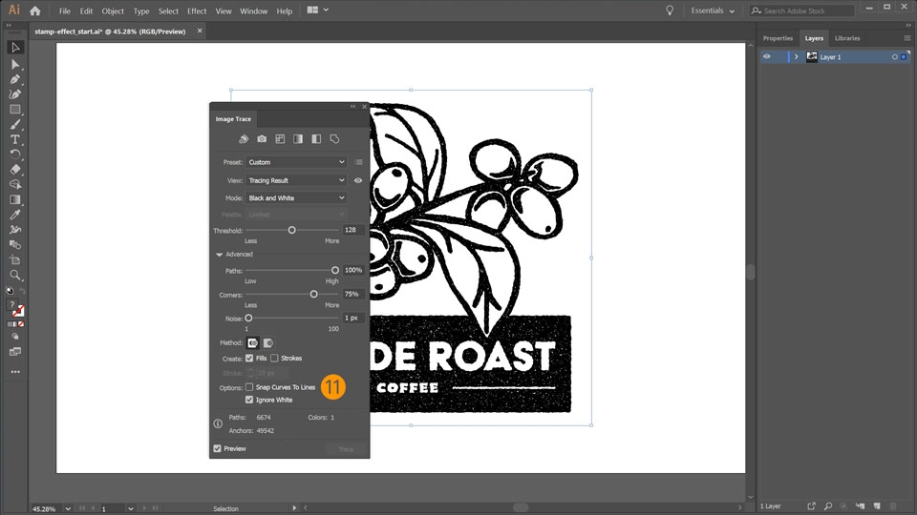
Task: Toggle the Preview checkbox
Action: point(218,448)
